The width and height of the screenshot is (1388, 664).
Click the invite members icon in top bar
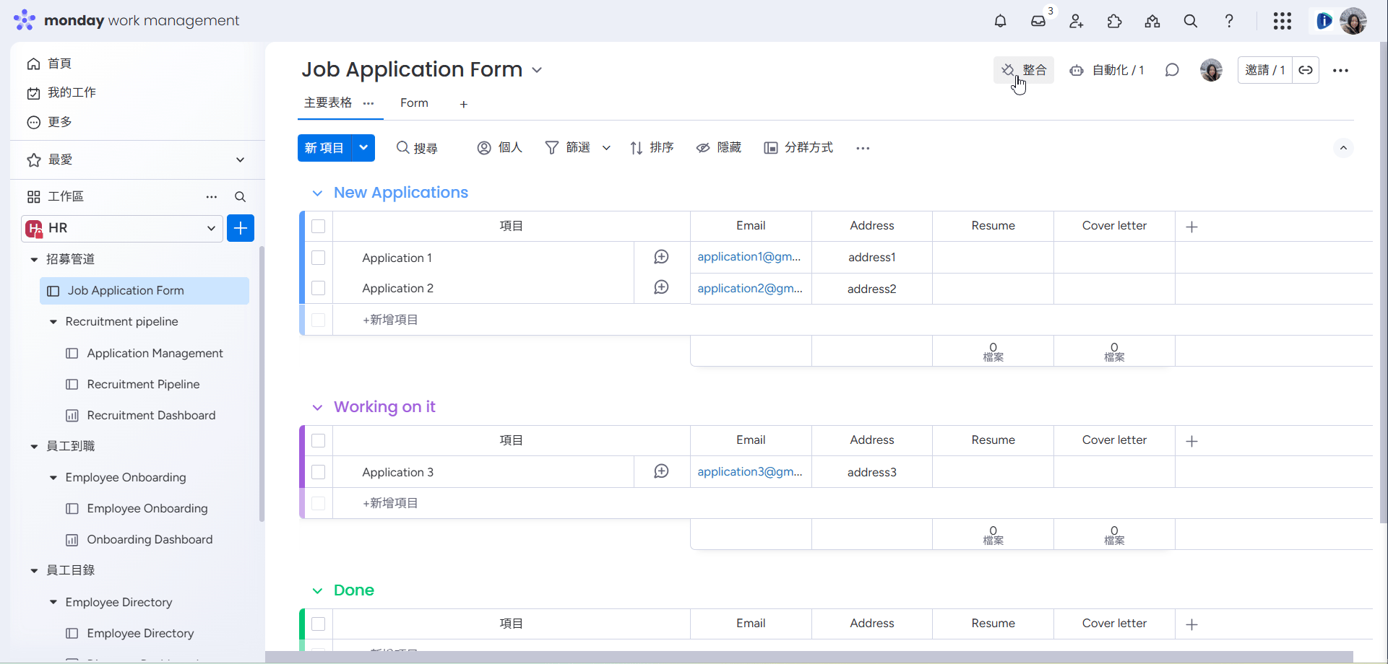point(1077,21)
